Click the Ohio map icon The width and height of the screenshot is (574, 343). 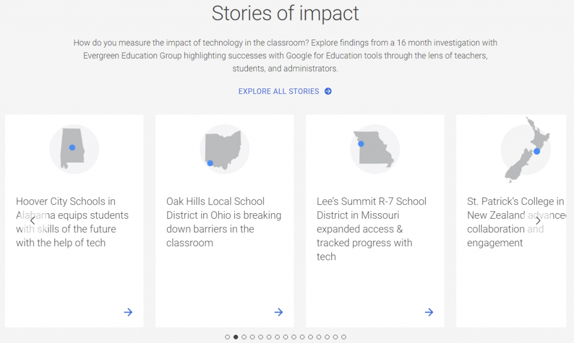click(x=224, y=149)
